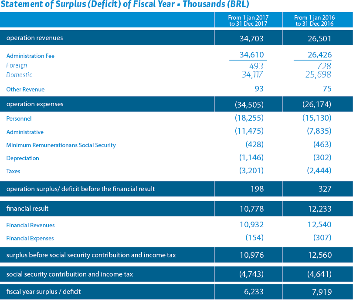The image size is (353, 300).
Task: Select the 'Personnel' label
Action: click(x=19, y=118)
